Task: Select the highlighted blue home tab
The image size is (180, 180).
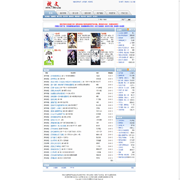Action: pyautogui.click(x=50, y=13)
